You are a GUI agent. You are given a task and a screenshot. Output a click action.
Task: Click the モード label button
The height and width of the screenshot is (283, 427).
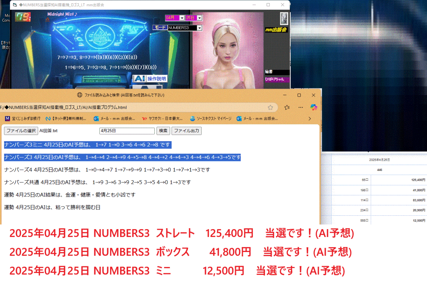(x=160, y=27)
